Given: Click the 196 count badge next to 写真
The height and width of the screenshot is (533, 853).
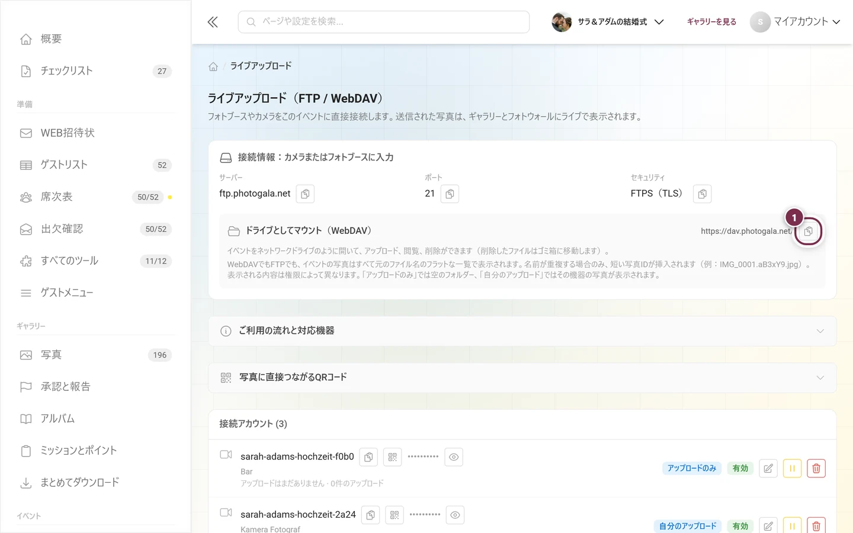Looking at the screenshot, I should (x=160, y=355).
